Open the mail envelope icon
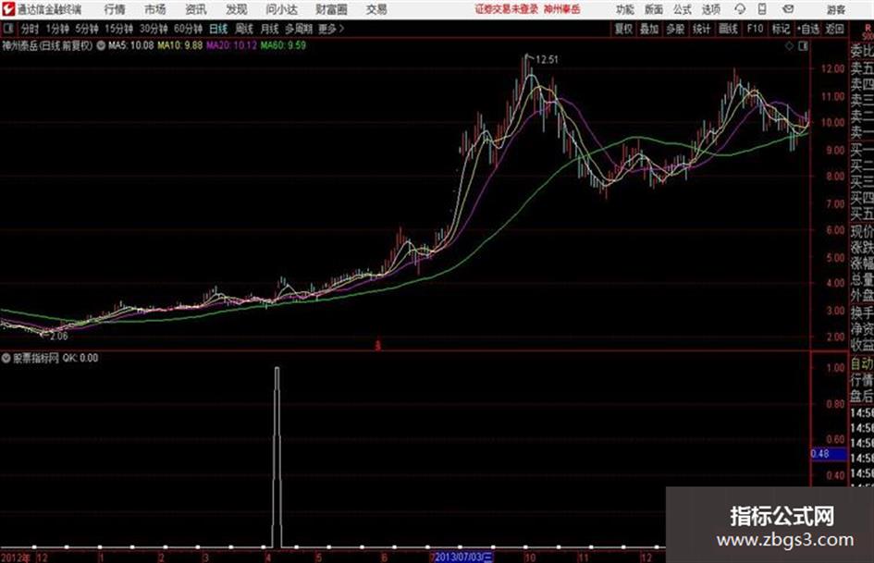 click(788, 9)
